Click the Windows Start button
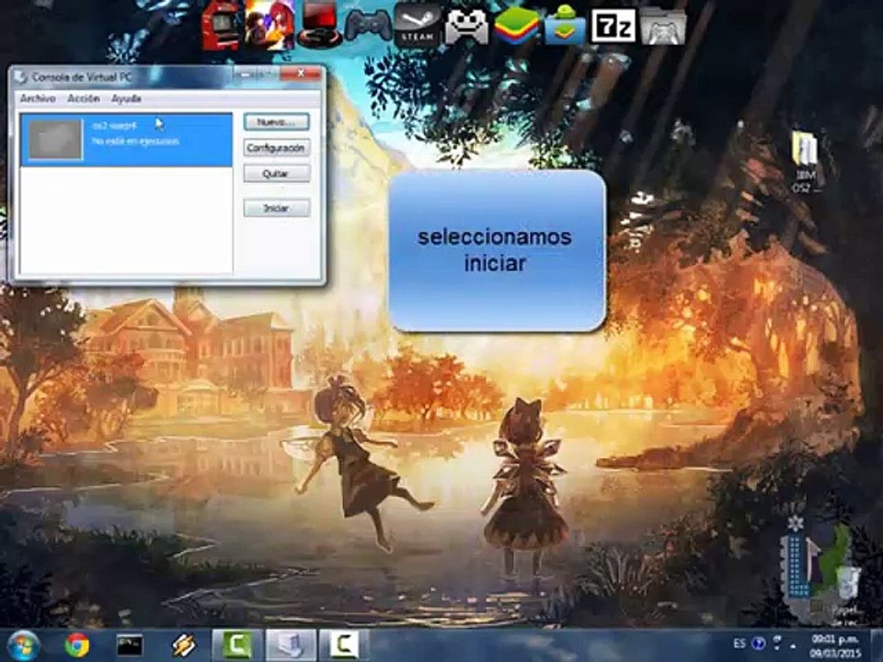The image size is (883, 662). click(23, 645)
